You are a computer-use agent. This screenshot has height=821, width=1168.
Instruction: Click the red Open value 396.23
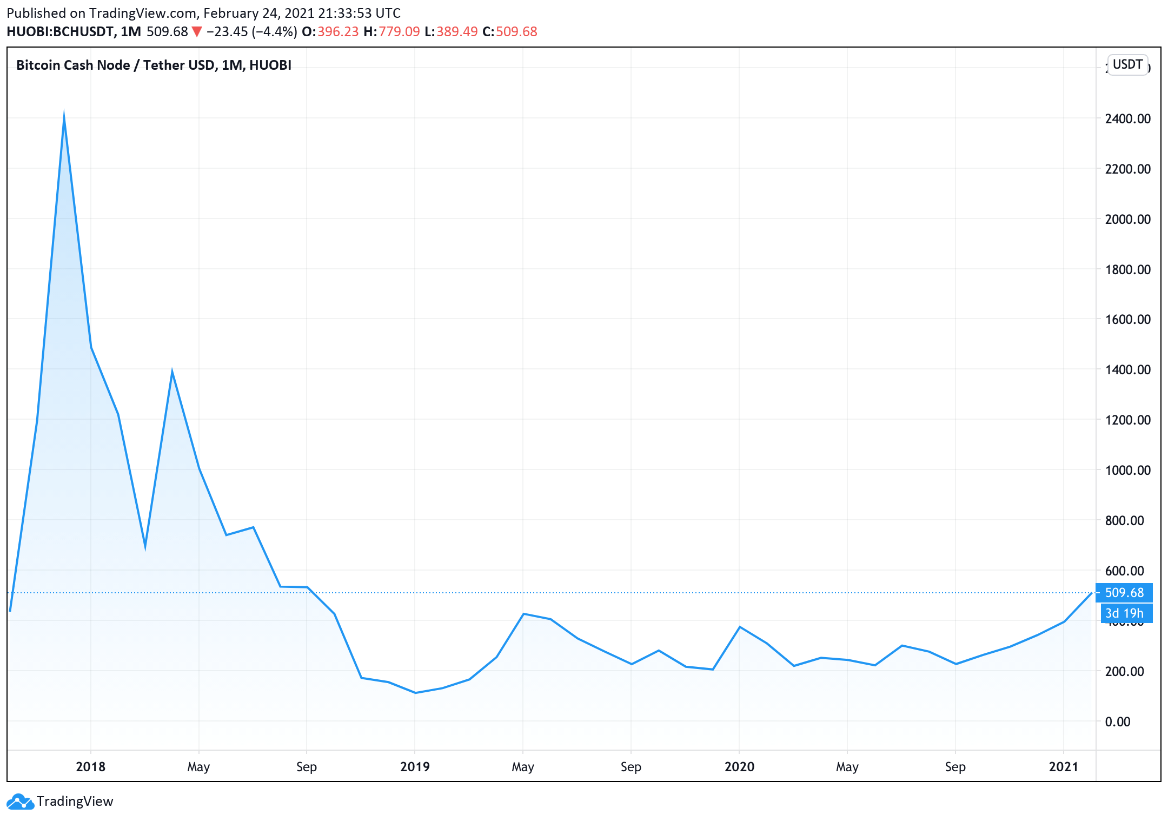click(338, 32)
